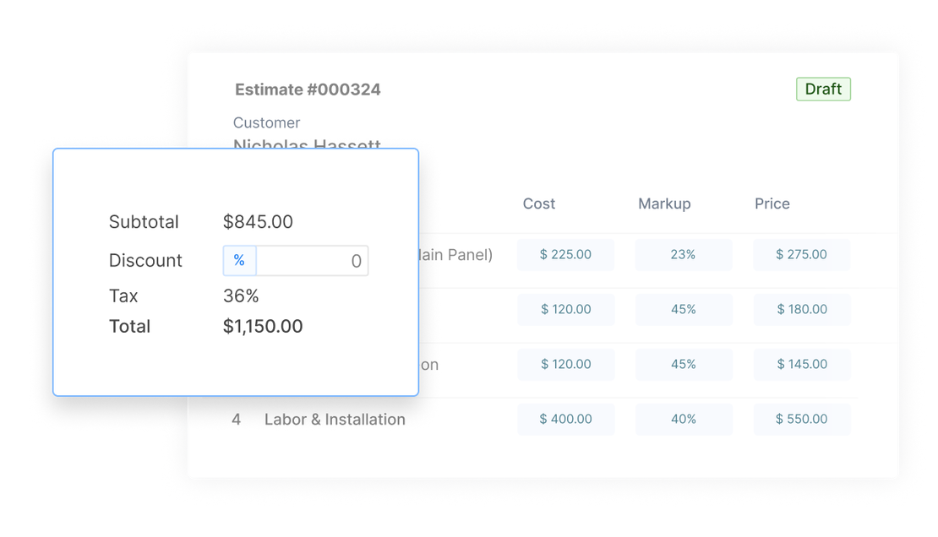Click the Price column header

coord(772,204)
